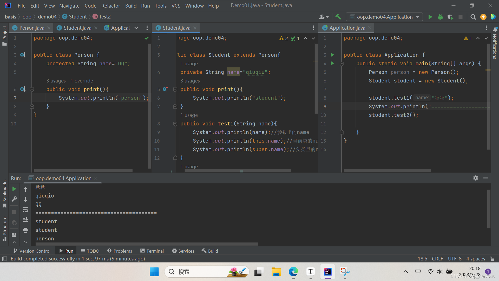Open run configuration oop.demo04.Application dropdown
Image resolution: width=499 pixels, height=281 pixels.
click(384, 17)
